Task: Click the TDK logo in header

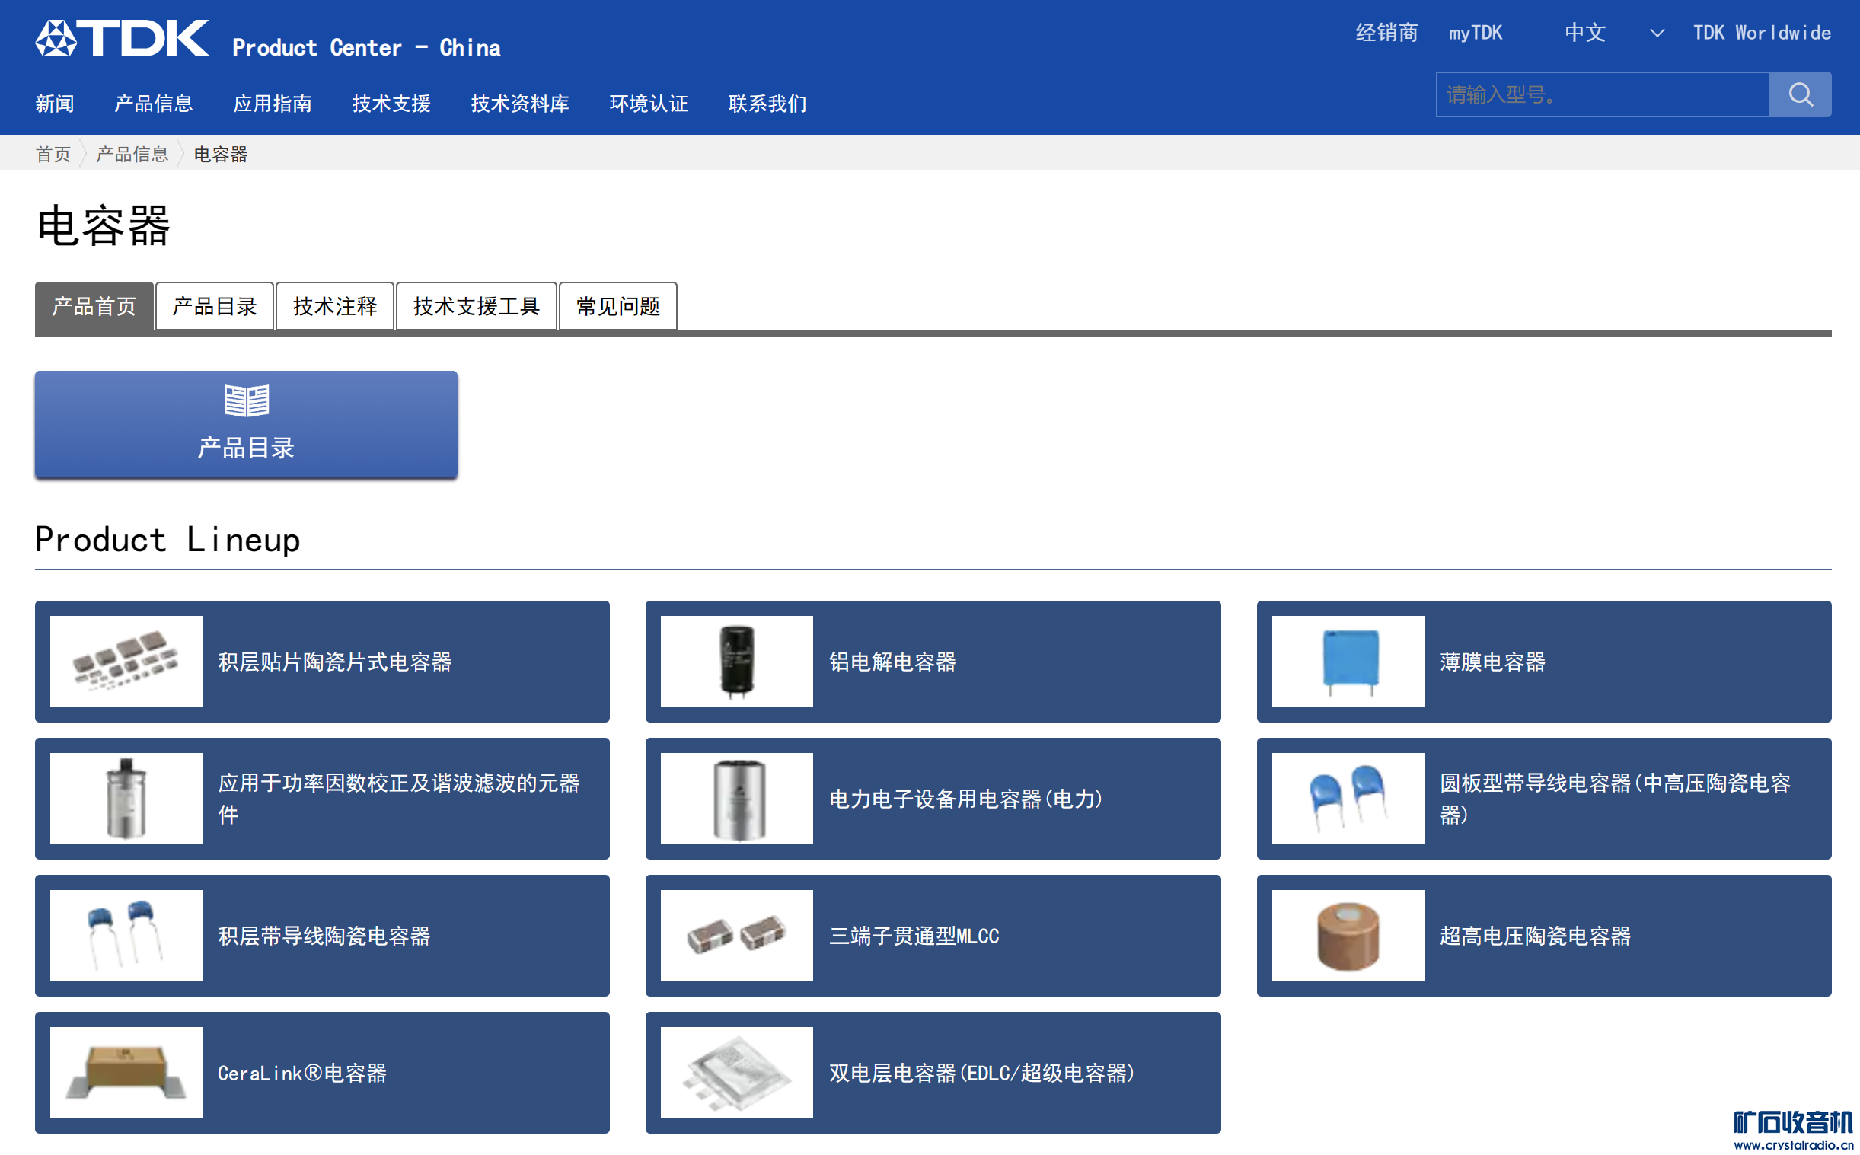Action: pos(123,38)
